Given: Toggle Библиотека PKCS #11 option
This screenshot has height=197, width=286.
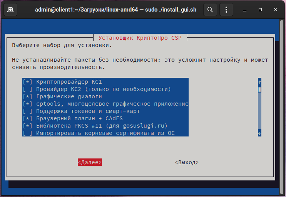Looking at the screenshot, I should tap(27, 126).
